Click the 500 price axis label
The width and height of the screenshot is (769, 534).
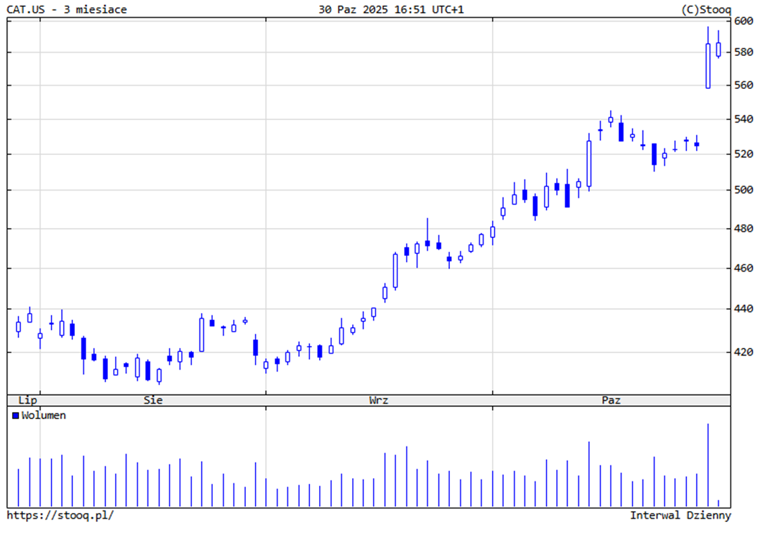point(744,190)
